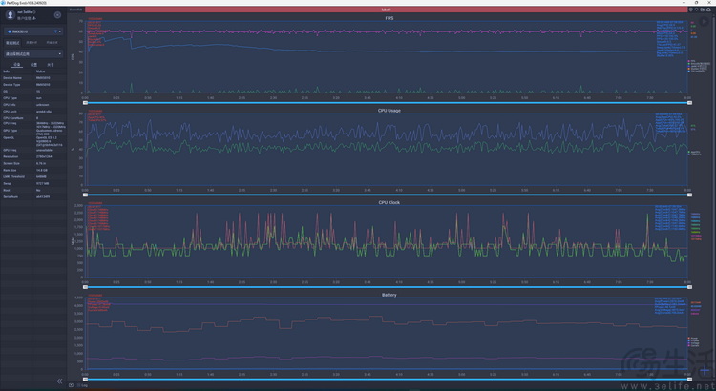The height and width of the screenshot is (391, 716).
Task: Click the Device Type row in info table
Action: pyautogui.click(x=33, y=85)
